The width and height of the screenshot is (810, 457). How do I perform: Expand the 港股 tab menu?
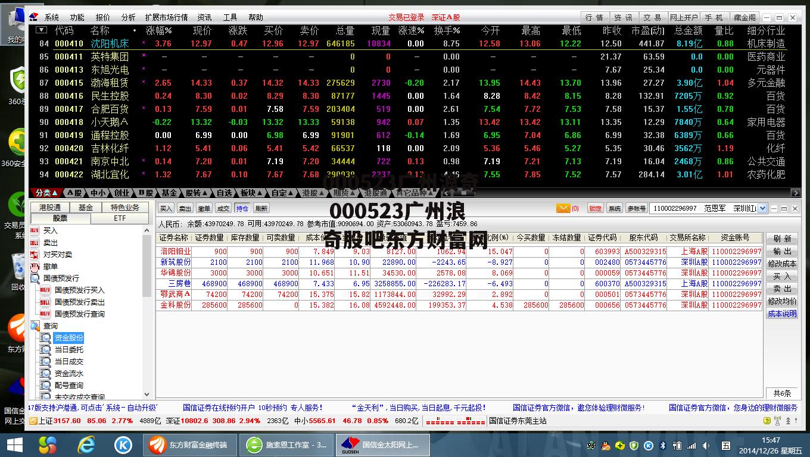click(x=313, y=193)
